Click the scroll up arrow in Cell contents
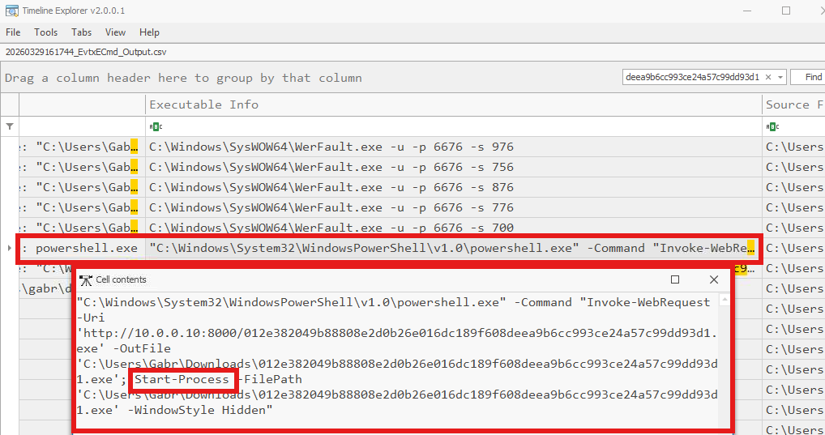 pos(725,300)
